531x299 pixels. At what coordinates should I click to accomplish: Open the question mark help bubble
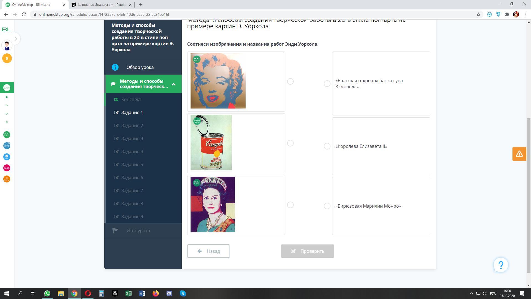coord(501,265)
